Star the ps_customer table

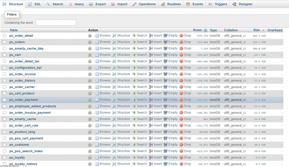point(90,145)
